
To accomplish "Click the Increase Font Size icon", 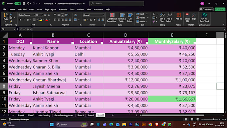I will point(45,15).
